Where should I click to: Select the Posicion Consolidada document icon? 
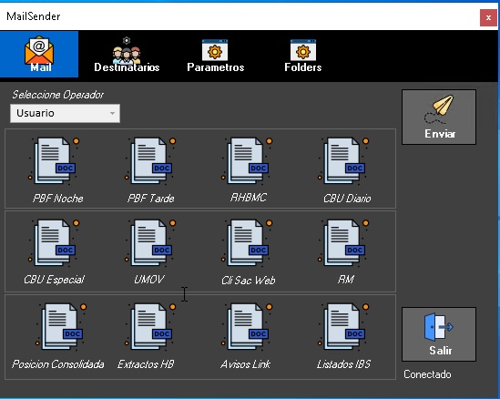[x=61, y=327]
